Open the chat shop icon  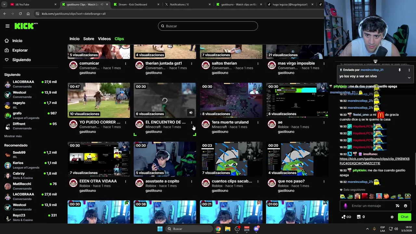coord(359,217)
